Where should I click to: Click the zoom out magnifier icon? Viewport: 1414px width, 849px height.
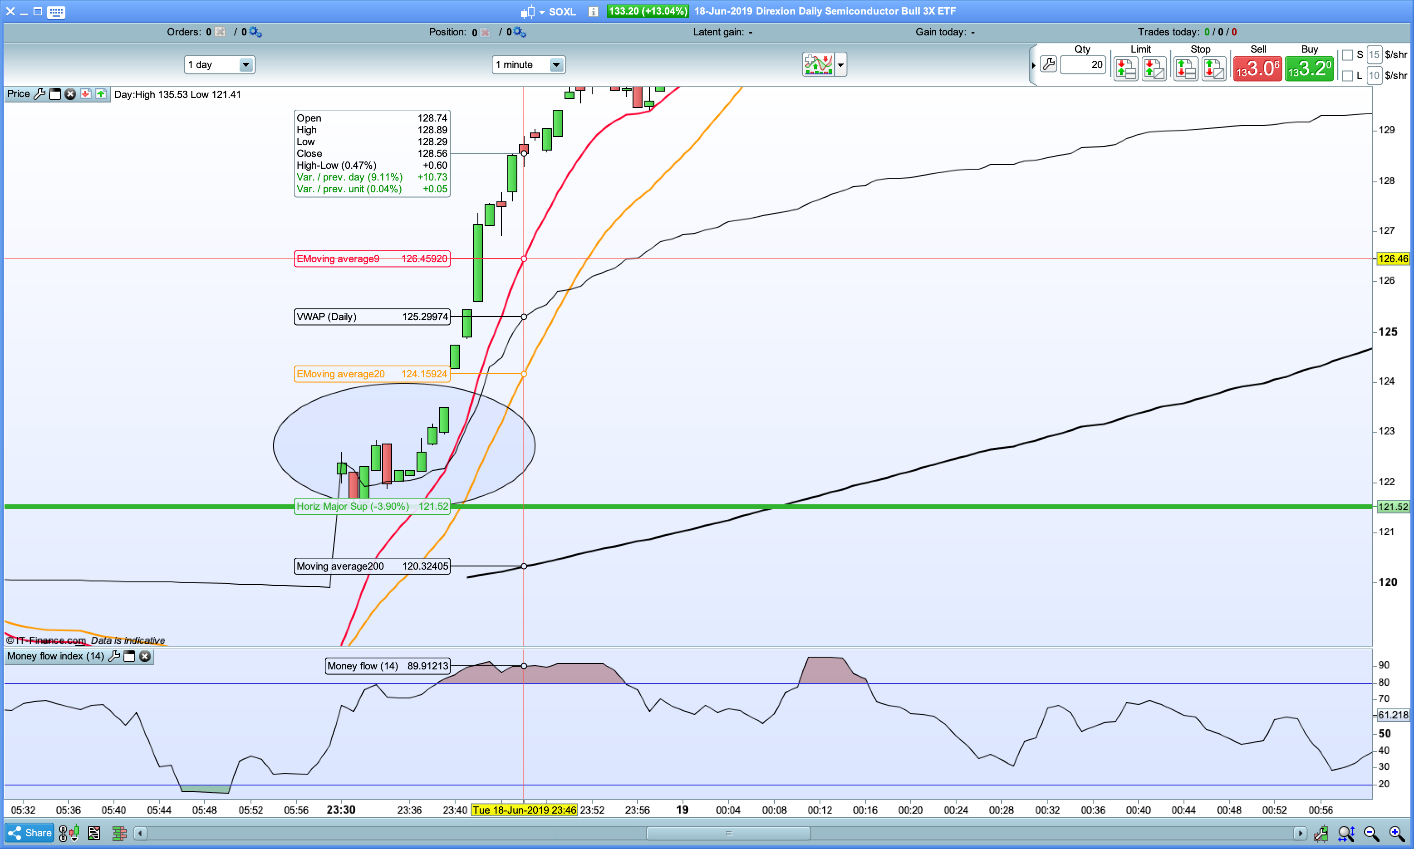[x=1371, y=833]
